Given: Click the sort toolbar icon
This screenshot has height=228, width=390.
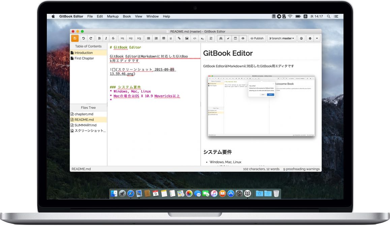Looking at the screenshot, I should [x=211, y=38].
